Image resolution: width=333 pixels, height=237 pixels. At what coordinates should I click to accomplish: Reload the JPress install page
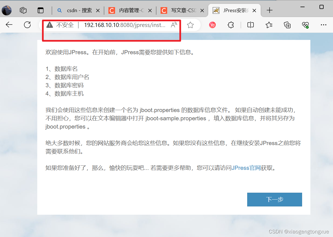pyautogui.click(x=27, y=24)
